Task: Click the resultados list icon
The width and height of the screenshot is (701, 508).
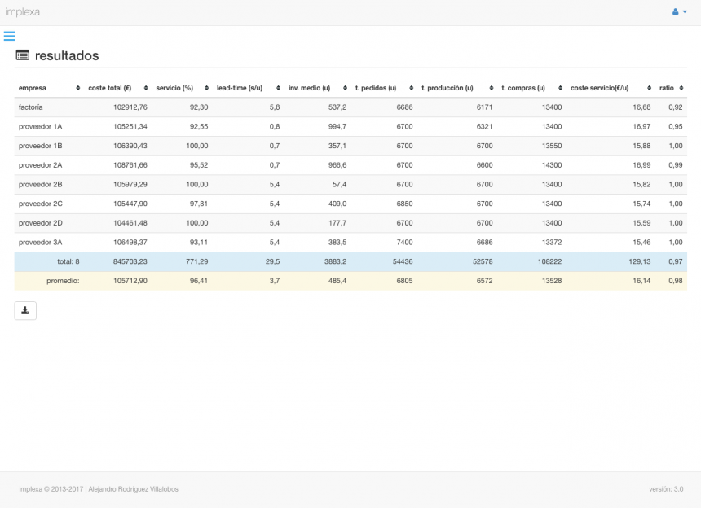Action: tap(22, 55)
